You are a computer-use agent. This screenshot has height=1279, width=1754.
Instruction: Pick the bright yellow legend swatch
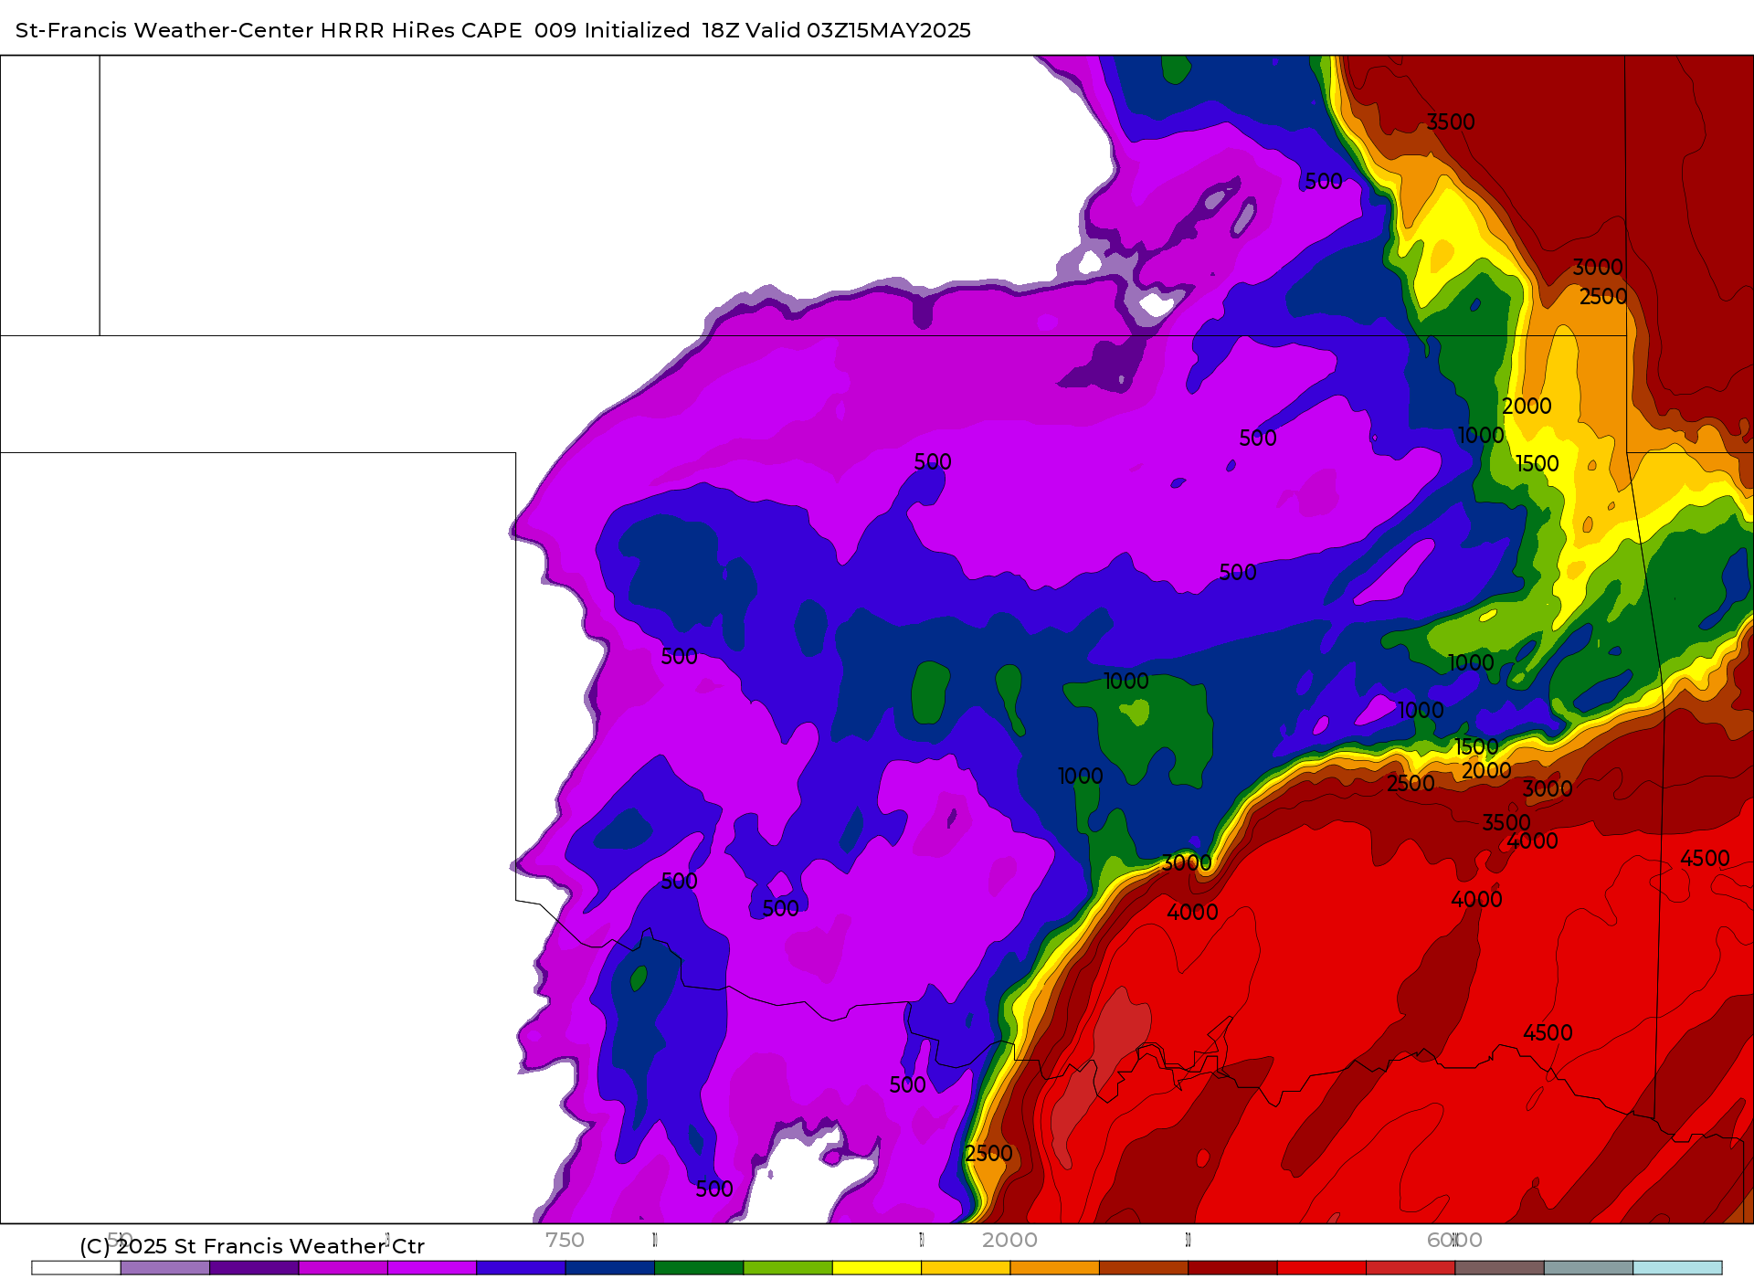point(877,1267)
